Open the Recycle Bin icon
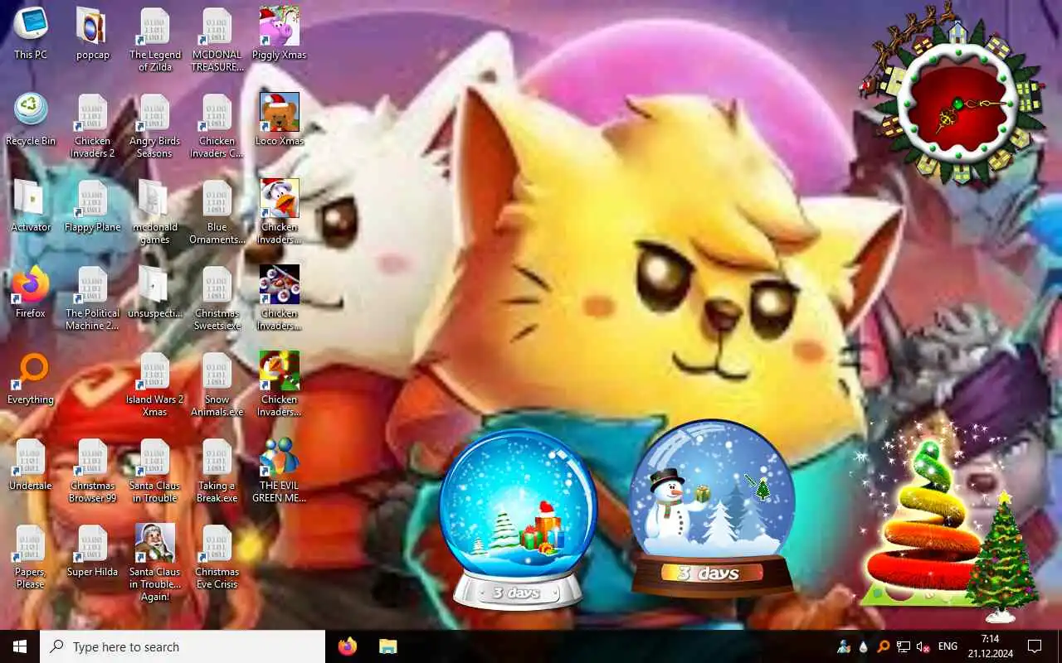 [x=31, y=120]
